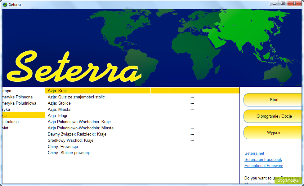This screenshot has height=186, width=304.
Task: Select the quiz Azja: Miasta
Action: click(142, 110)
